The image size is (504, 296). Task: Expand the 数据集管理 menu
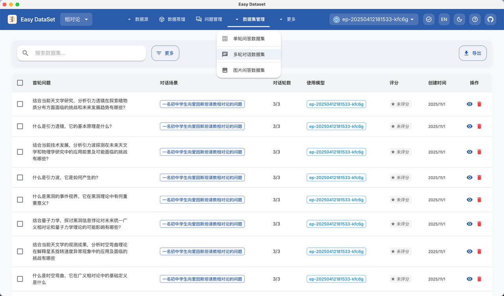click(250, 19)
